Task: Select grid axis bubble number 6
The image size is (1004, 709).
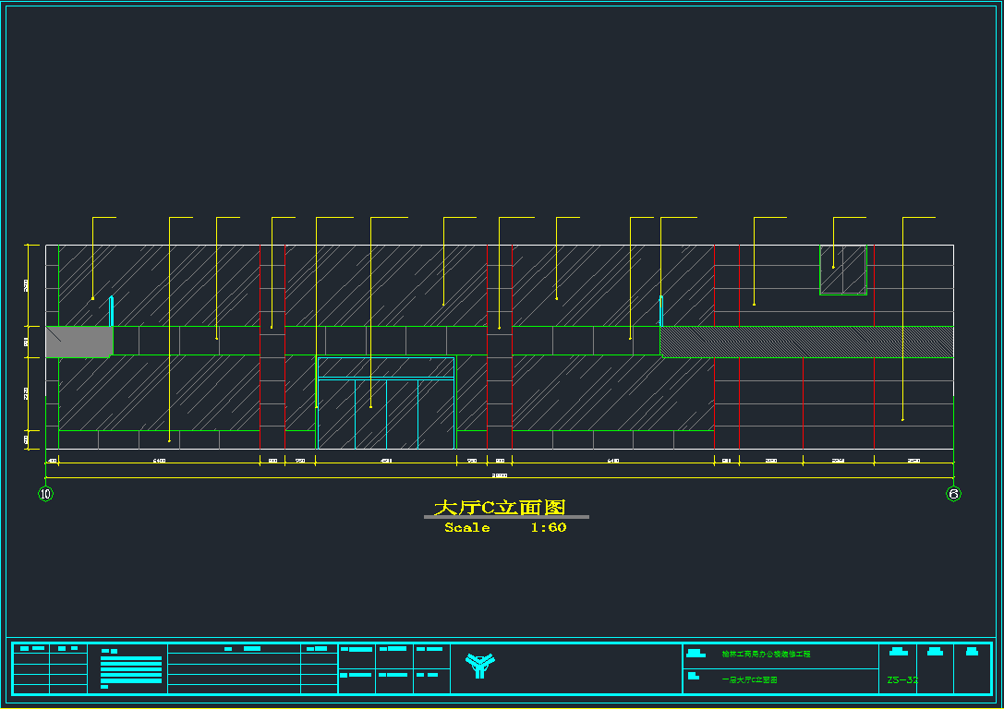Action: pos(954,494)
